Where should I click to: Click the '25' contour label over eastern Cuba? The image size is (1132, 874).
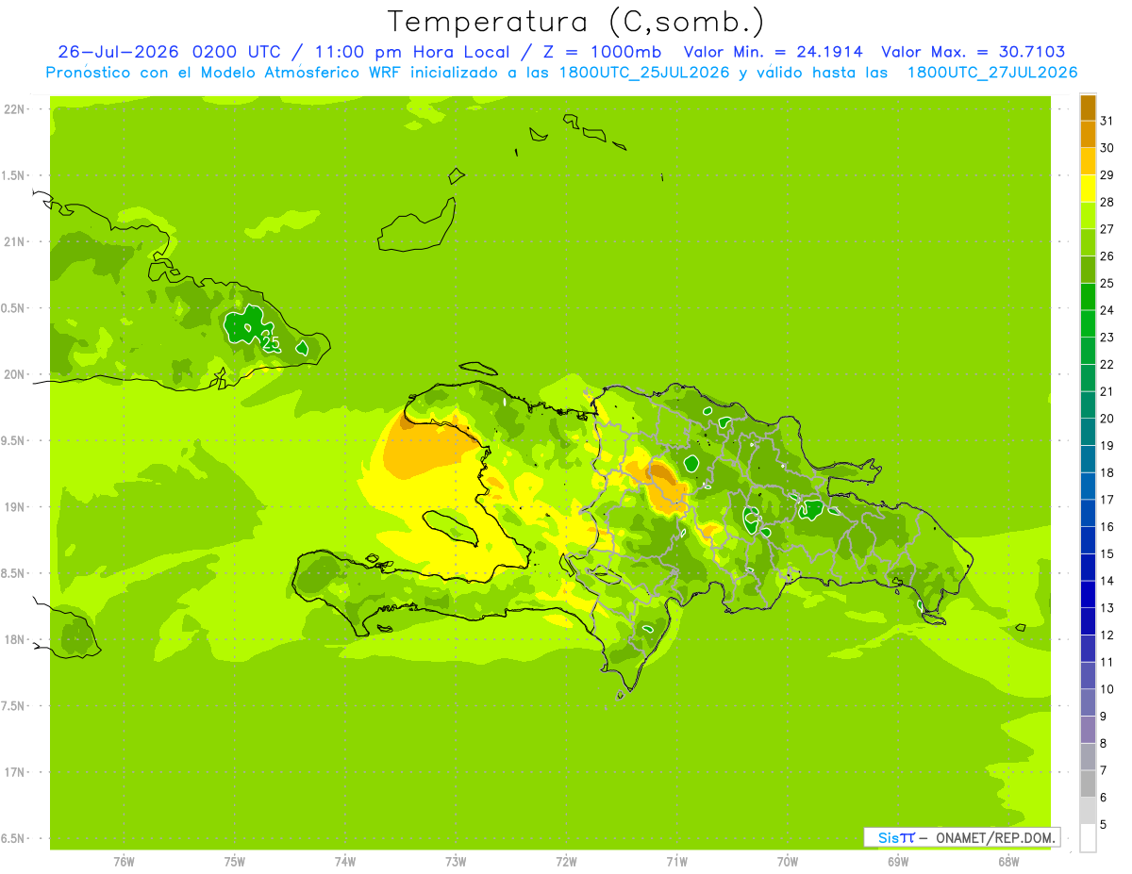coord(272,343)
